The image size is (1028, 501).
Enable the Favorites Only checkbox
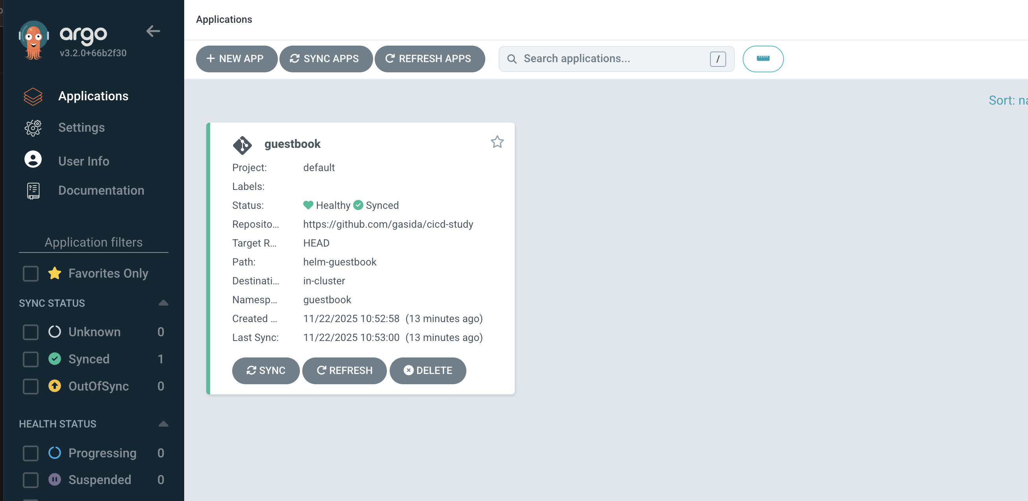click(x=31, y=274)
